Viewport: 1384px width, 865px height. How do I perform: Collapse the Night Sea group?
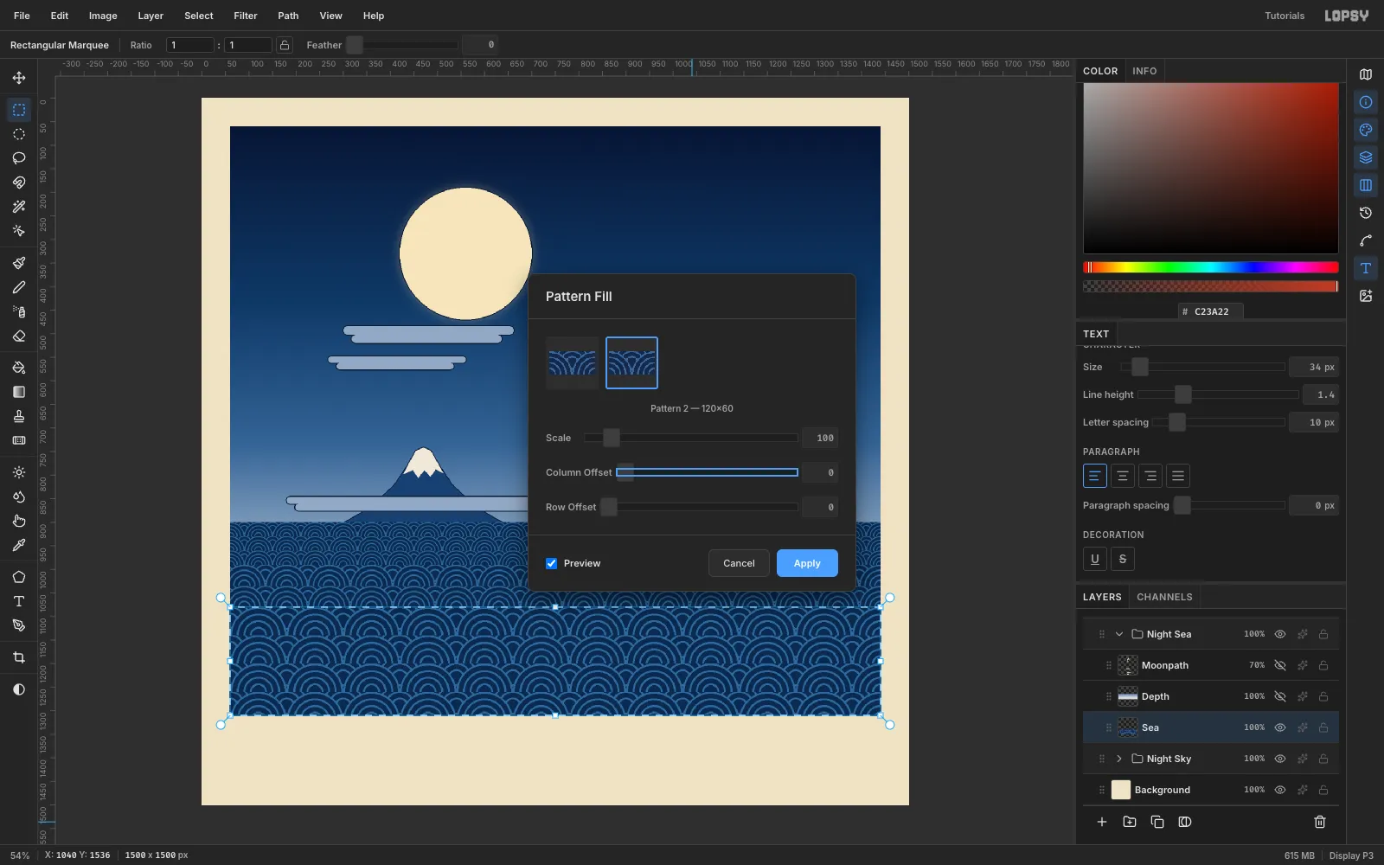[1119, 634]
